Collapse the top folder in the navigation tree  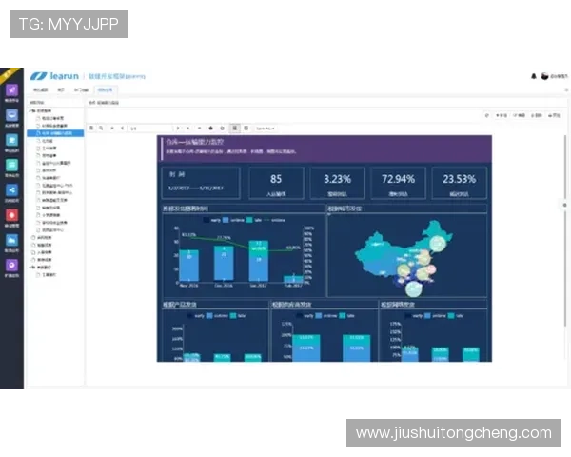pyautogui.click(x=31, y=110)
